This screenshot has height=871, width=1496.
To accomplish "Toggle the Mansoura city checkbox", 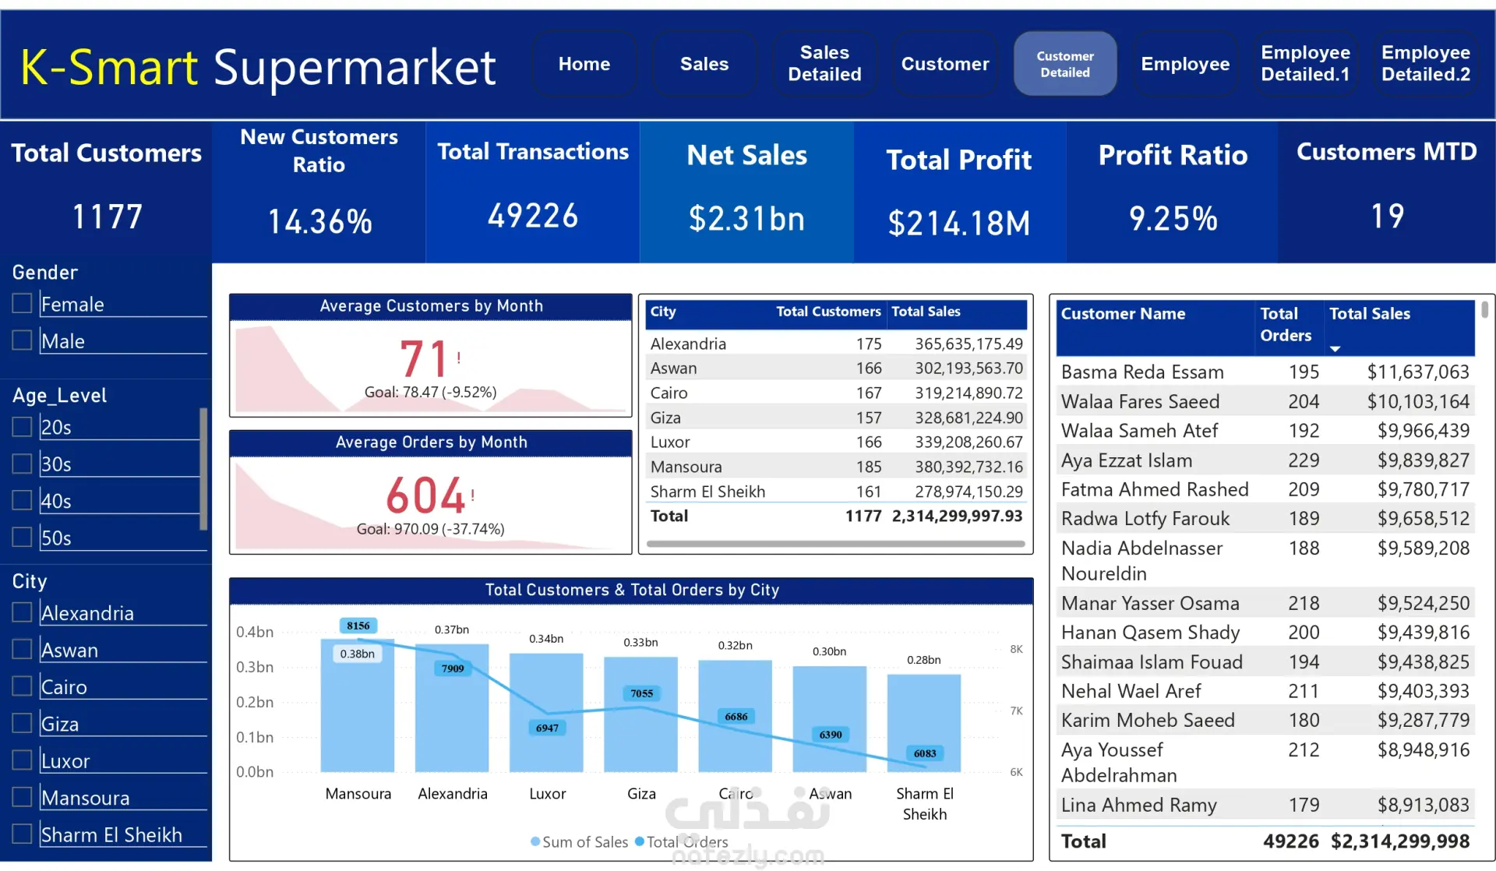I will click(23, 797).
